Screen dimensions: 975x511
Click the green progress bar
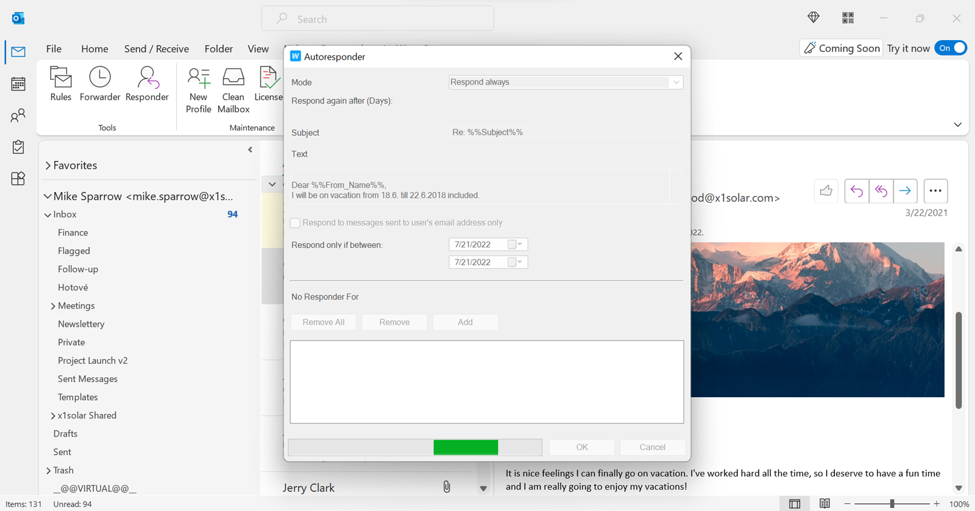[x=466, y=447]
